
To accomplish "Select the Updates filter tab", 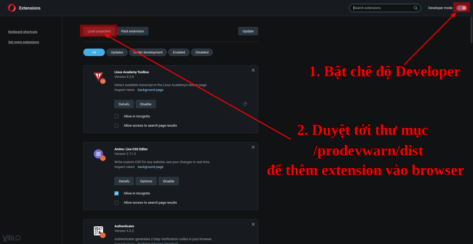I will click(x=117, y=53).
